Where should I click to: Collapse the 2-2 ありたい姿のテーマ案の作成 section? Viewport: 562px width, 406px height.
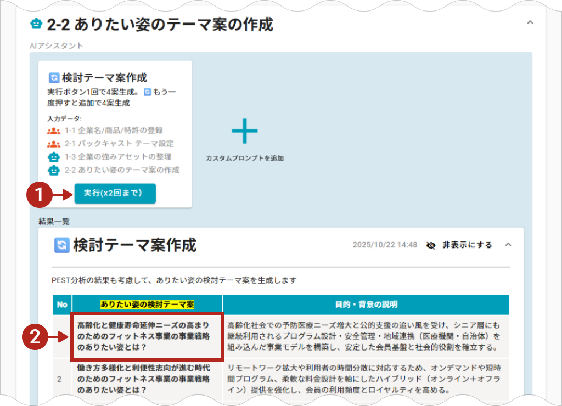[530, 23]
